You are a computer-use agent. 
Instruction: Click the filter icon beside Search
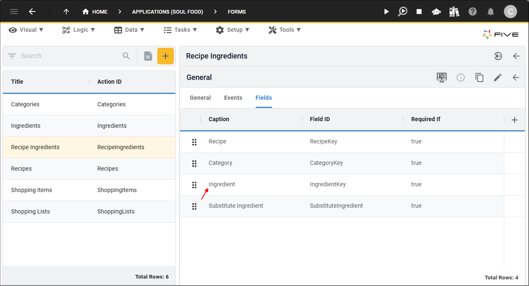tap(12, 56)
